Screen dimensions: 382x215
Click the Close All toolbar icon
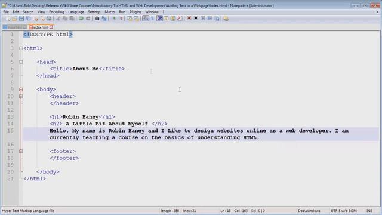(42, 19)
